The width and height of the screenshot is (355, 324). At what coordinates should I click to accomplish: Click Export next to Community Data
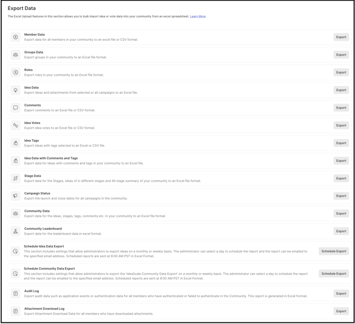click(341, 213)
